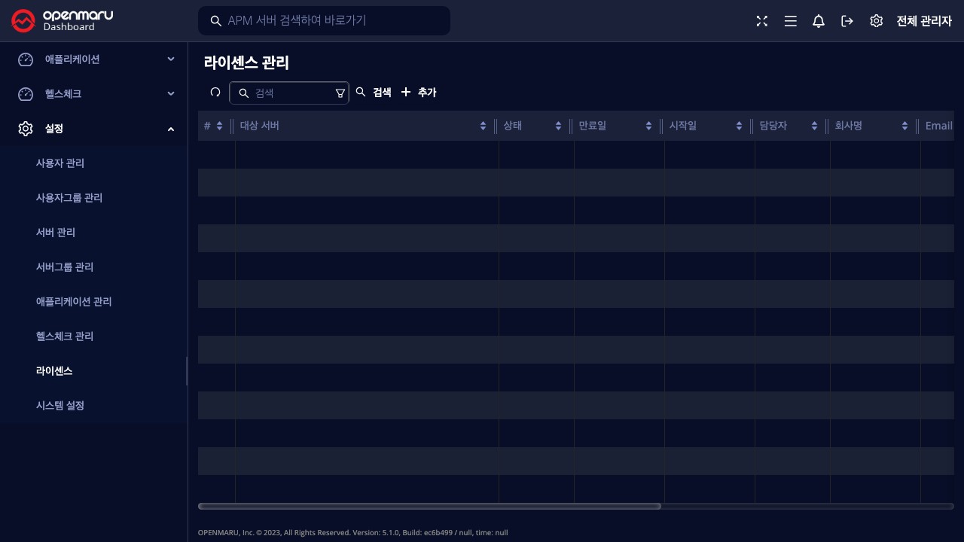Select 시스템 설정 from sidebar
This screenshot has height=542, width=964.
[60, 406]
